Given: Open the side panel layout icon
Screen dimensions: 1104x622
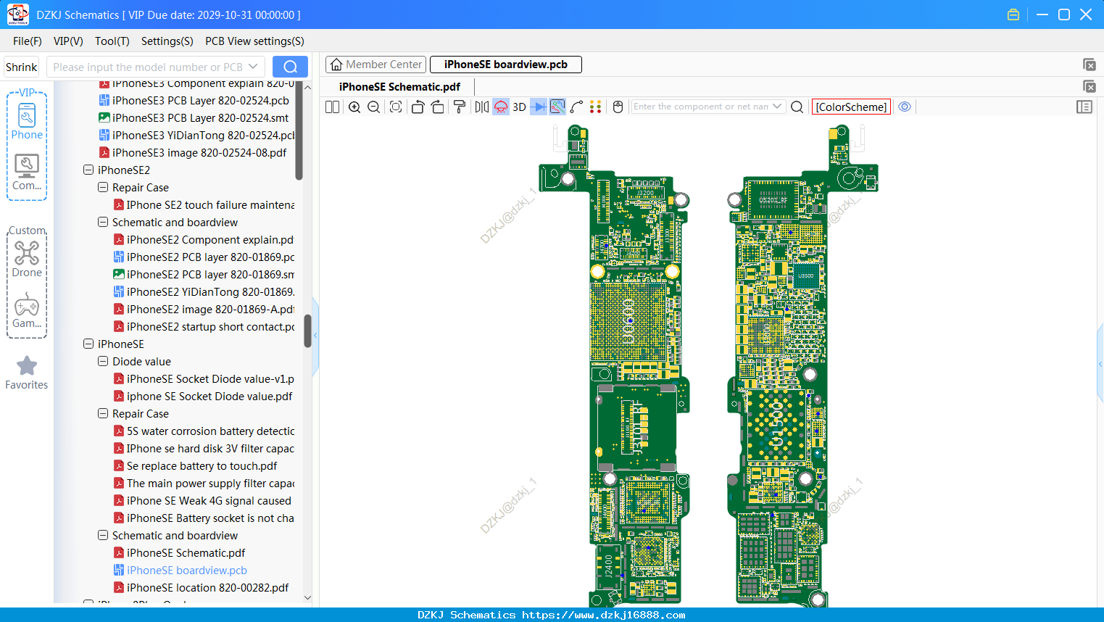Looking at the screenshot, I should 1084,107.
